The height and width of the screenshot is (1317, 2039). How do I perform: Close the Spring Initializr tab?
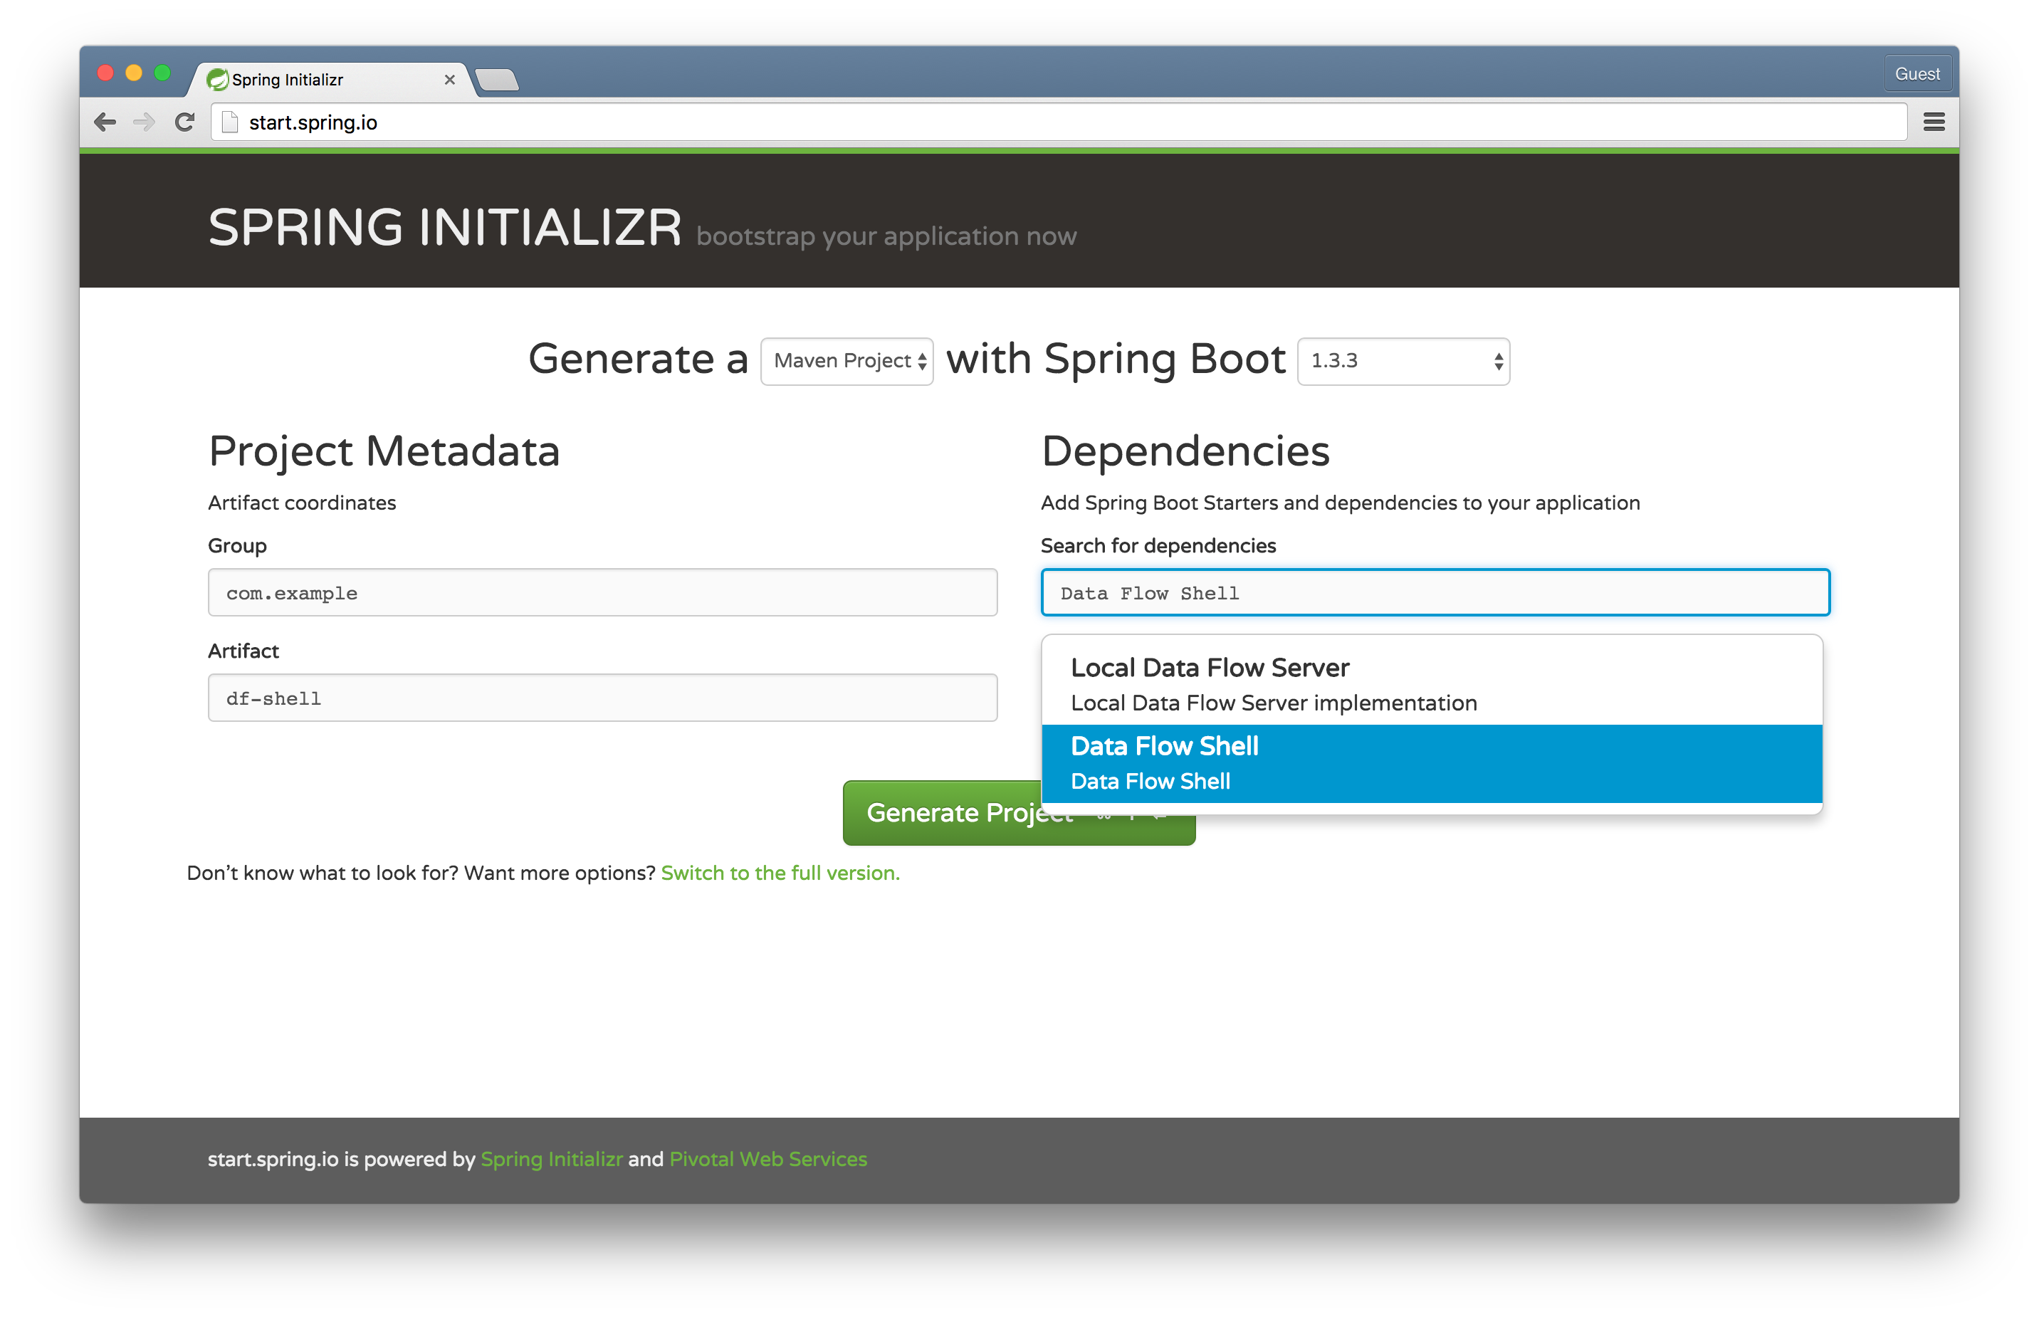click(450, 80)
